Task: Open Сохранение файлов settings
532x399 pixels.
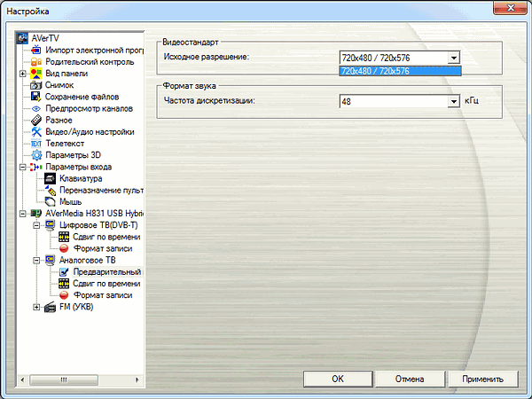Action: 82,97
